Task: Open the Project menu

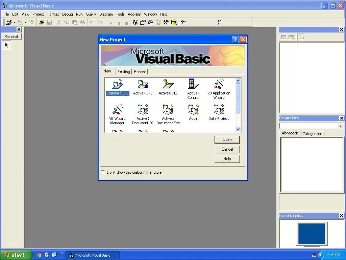Action: coord(38,14)
